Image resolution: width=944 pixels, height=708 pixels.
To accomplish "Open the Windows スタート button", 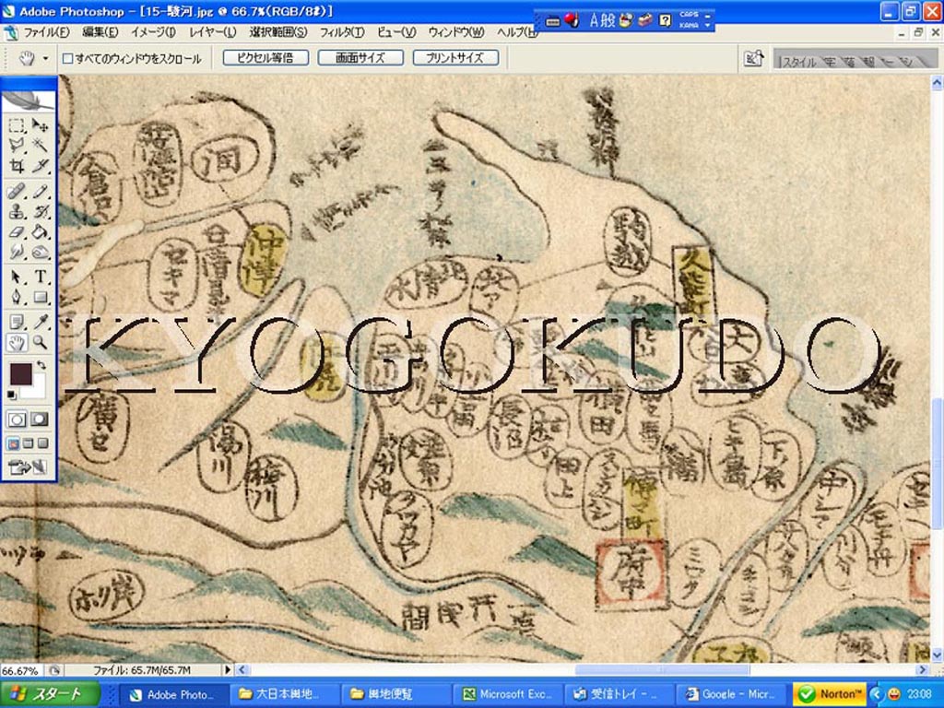I will (50, 694).
